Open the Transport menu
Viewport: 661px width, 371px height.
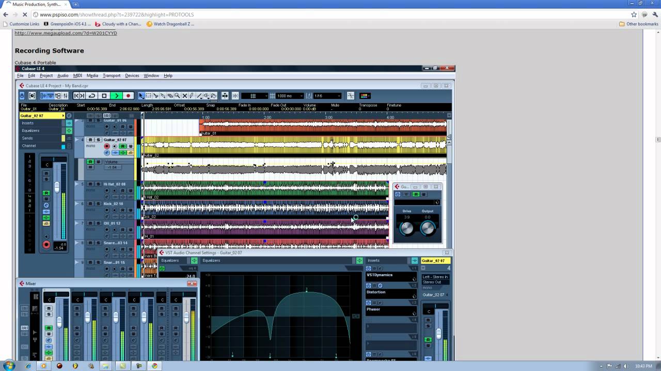pyautogui.click(x=112, y=76)
